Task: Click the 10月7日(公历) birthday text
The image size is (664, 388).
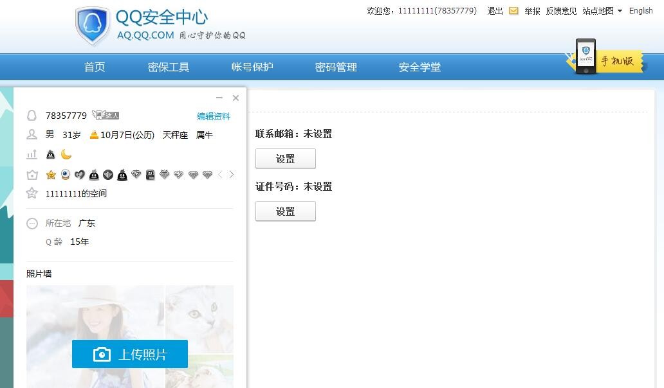Action: coord(127,135)
